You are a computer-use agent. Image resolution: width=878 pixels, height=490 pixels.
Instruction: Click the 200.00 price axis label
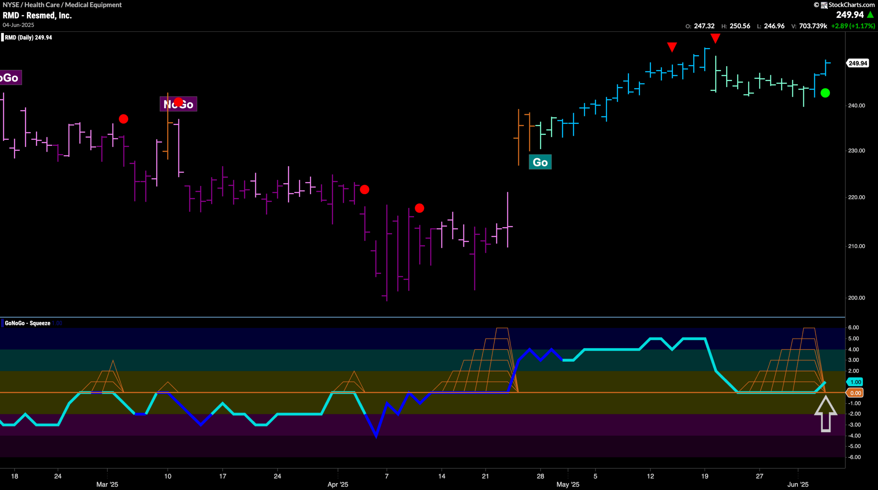pyautogui.click(x=856, y=298)
